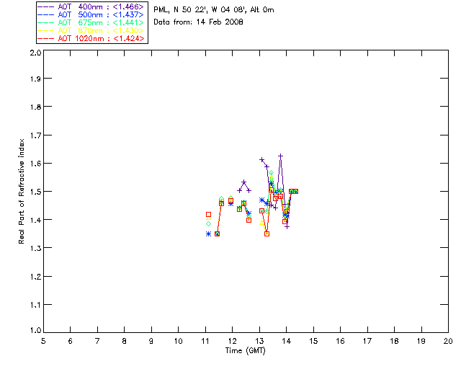Viewport: 461px width, 369px height.
Task: Click x-axis tick label 10
Action: pos(178,342)
